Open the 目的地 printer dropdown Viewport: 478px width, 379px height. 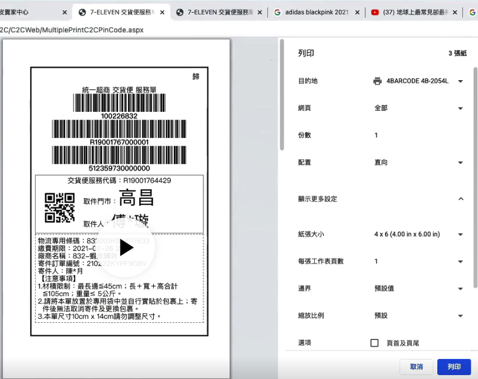pos(418,81)
